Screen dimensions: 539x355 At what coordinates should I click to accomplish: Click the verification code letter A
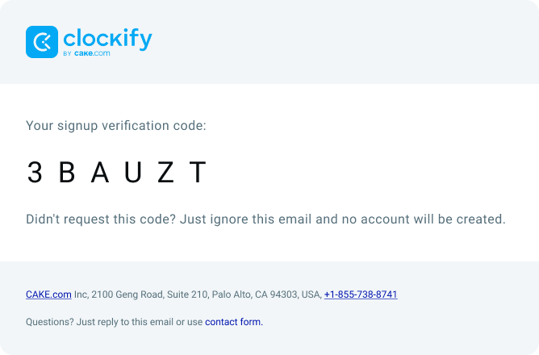coord(100,172)
